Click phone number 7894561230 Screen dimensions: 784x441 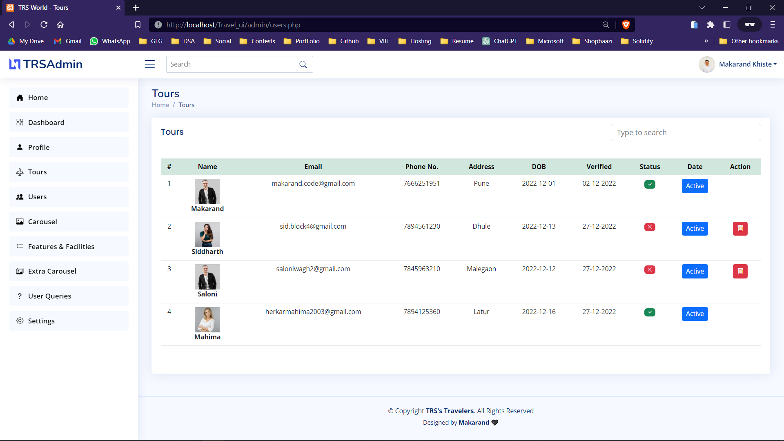click(422, 227)
